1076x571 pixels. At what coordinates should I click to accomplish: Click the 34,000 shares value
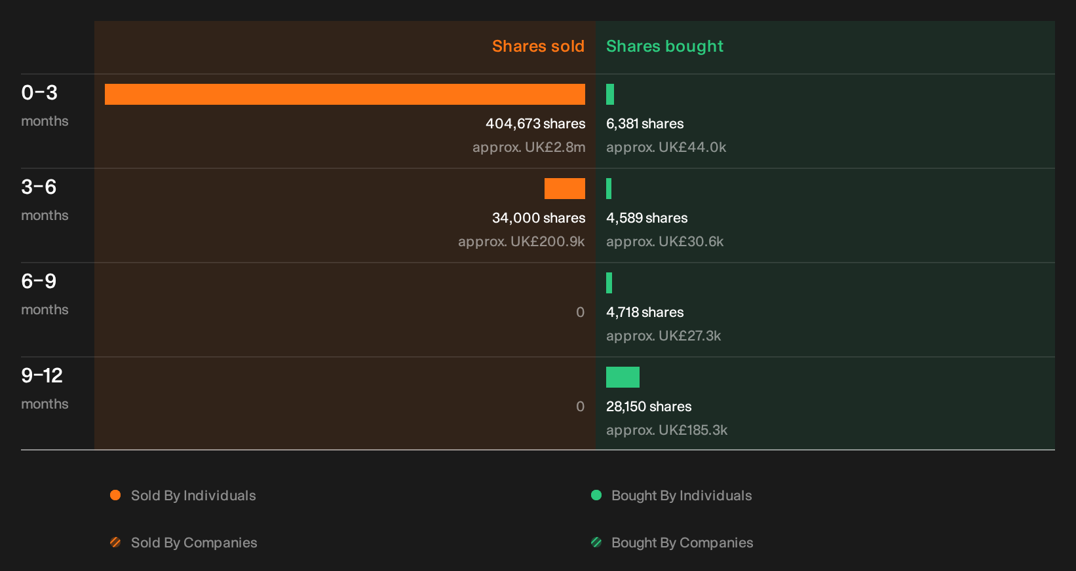click(x=539, y=218)
